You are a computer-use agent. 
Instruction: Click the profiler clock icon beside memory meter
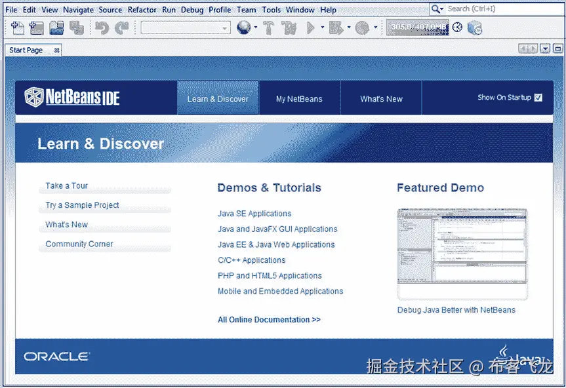(457, 28)
